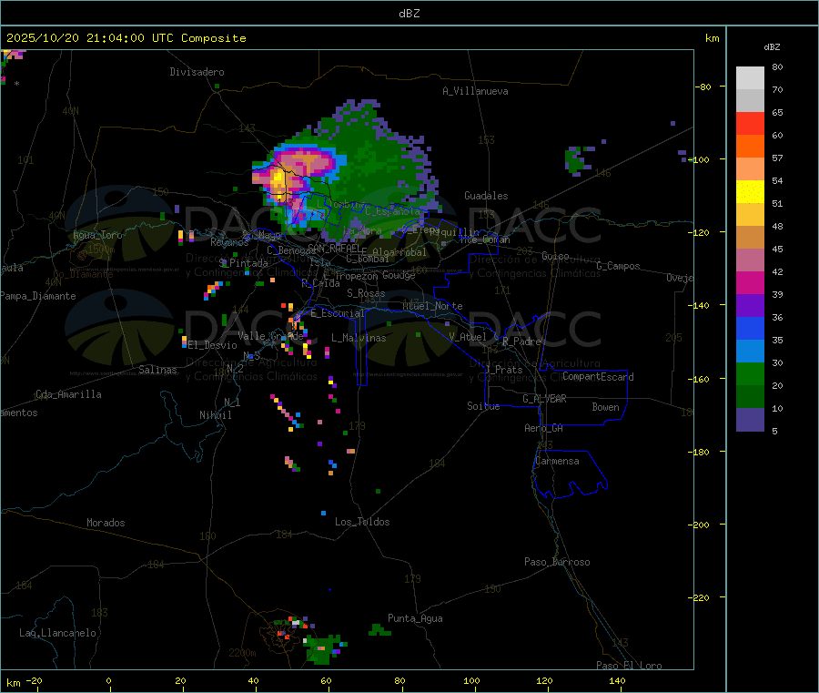Click the Lag.Llancanelo lake label
Viewport: 819px width, 693px height.
tap(58, 633)
